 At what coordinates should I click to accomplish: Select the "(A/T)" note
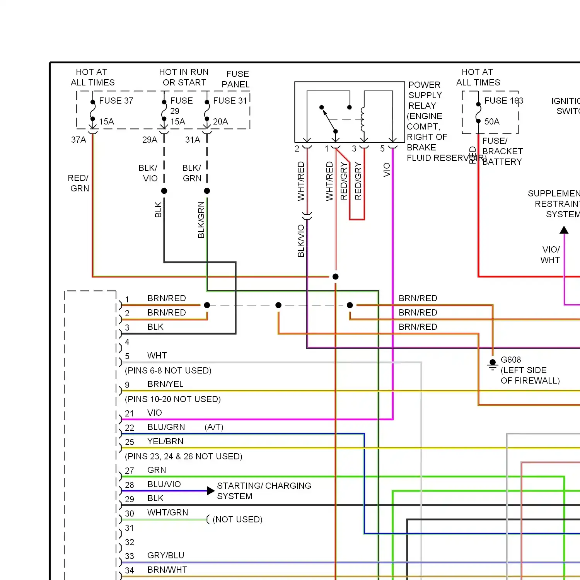(x=214, y=427)
